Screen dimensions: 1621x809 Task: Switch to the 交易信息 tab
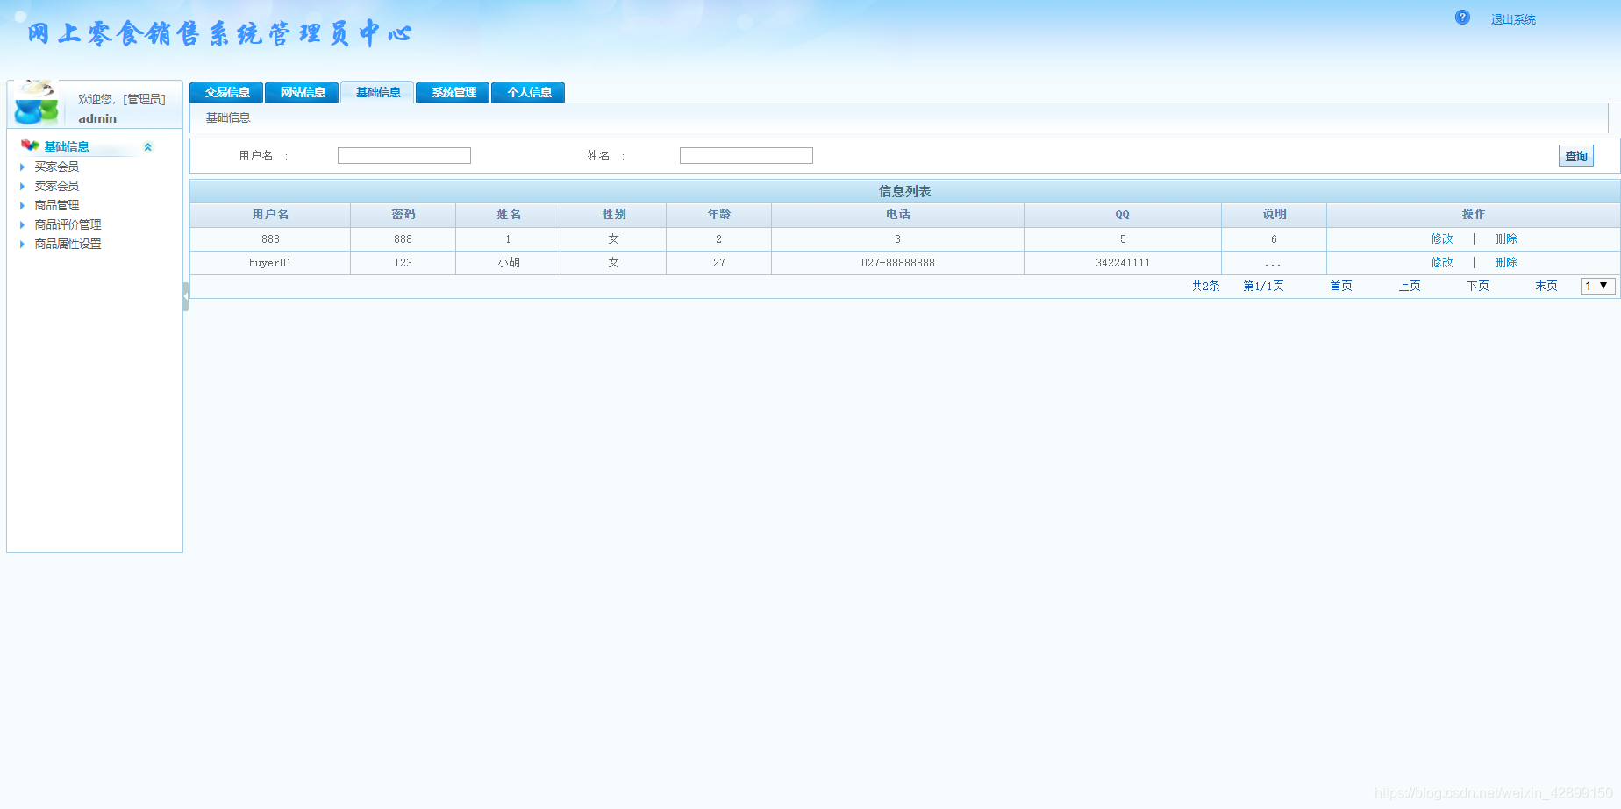pyautogui.click(x=227, y=92)
